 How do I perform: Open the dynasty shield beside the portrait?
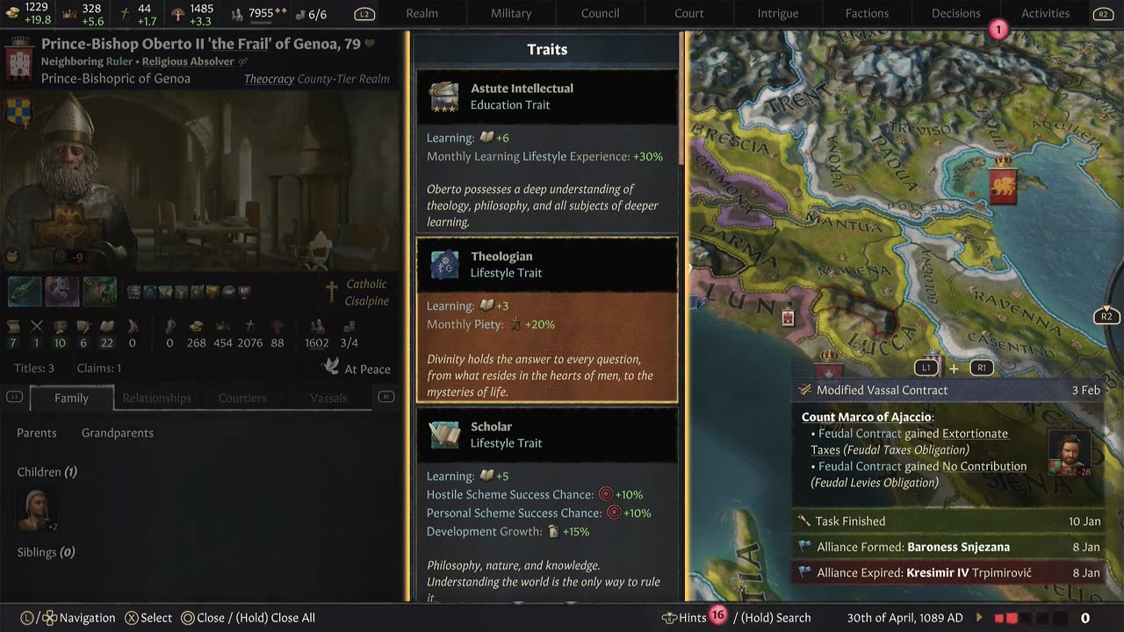point(19,113)
